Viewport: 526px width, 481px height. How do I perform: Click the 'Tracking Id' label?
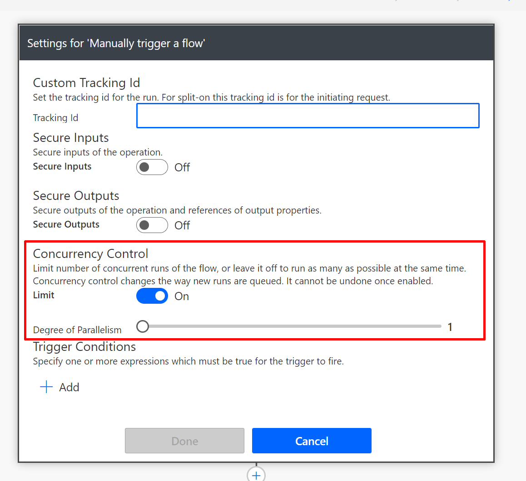(x=55, y=118)
